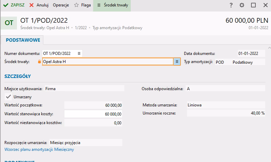Image resolution: width=271 pixels, height=162 pixels.
Task: Open the Środek trwały selection list button
Action: (177, 62)
